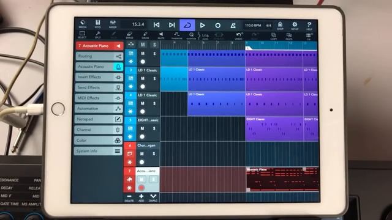Mute track 5 EIGHT Classic
This screenshot has width=392, height=220.
(x=142, y=128)
